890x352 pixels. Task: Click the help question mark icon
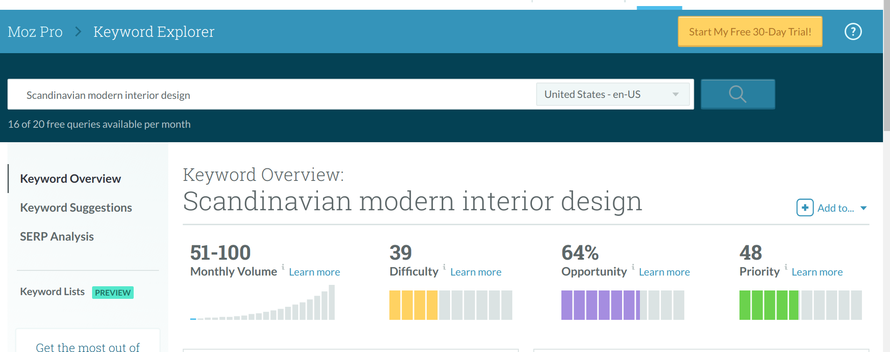click(853, 32)
